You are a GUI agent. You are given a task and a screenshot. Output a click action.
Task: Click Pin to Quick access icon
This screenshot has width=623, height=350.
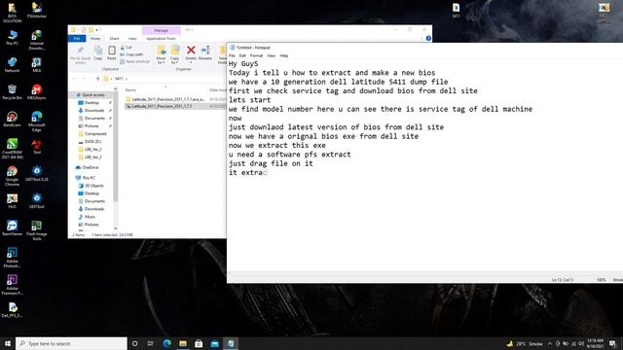pos(80,54)
